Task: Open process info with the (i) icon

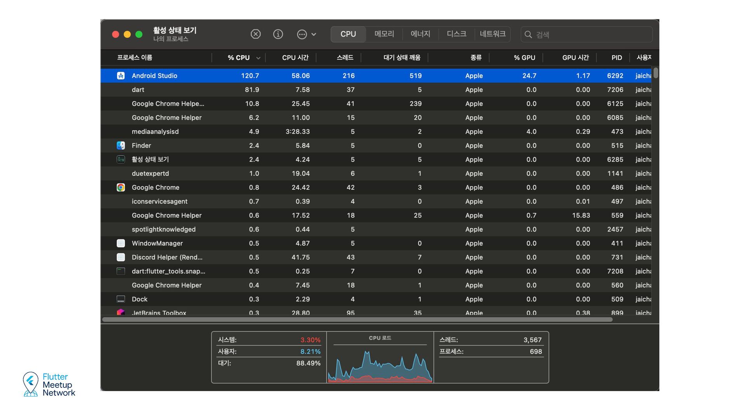Action: (x=278, y=34)
